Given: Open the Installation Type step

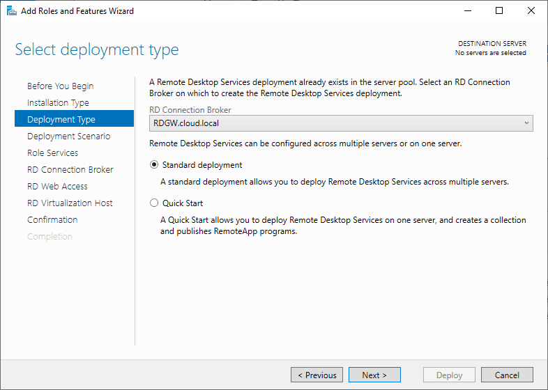Looking at the screenshot, I should (58, 103).
